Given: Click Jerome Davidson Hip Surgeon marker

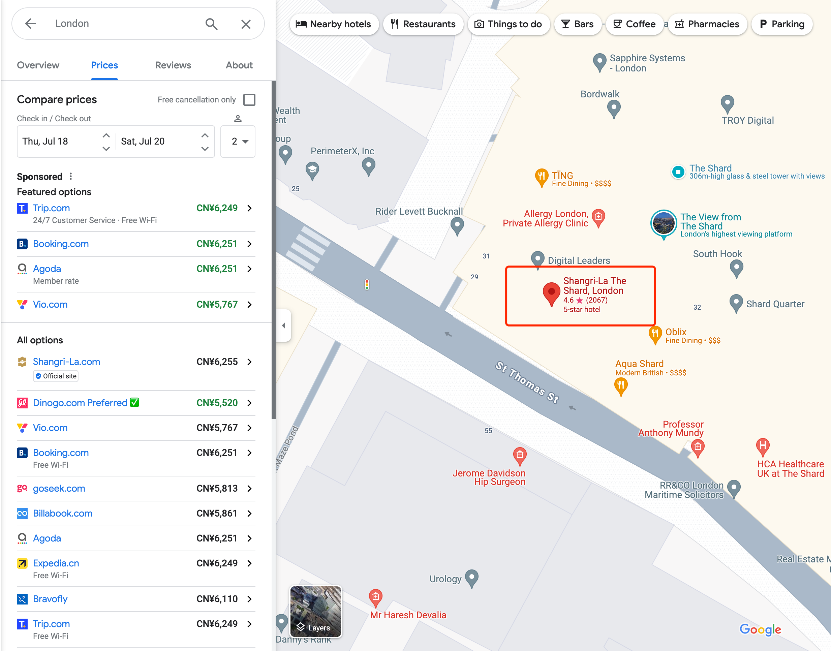Looking at the screenshot, I should coord(520,456).
